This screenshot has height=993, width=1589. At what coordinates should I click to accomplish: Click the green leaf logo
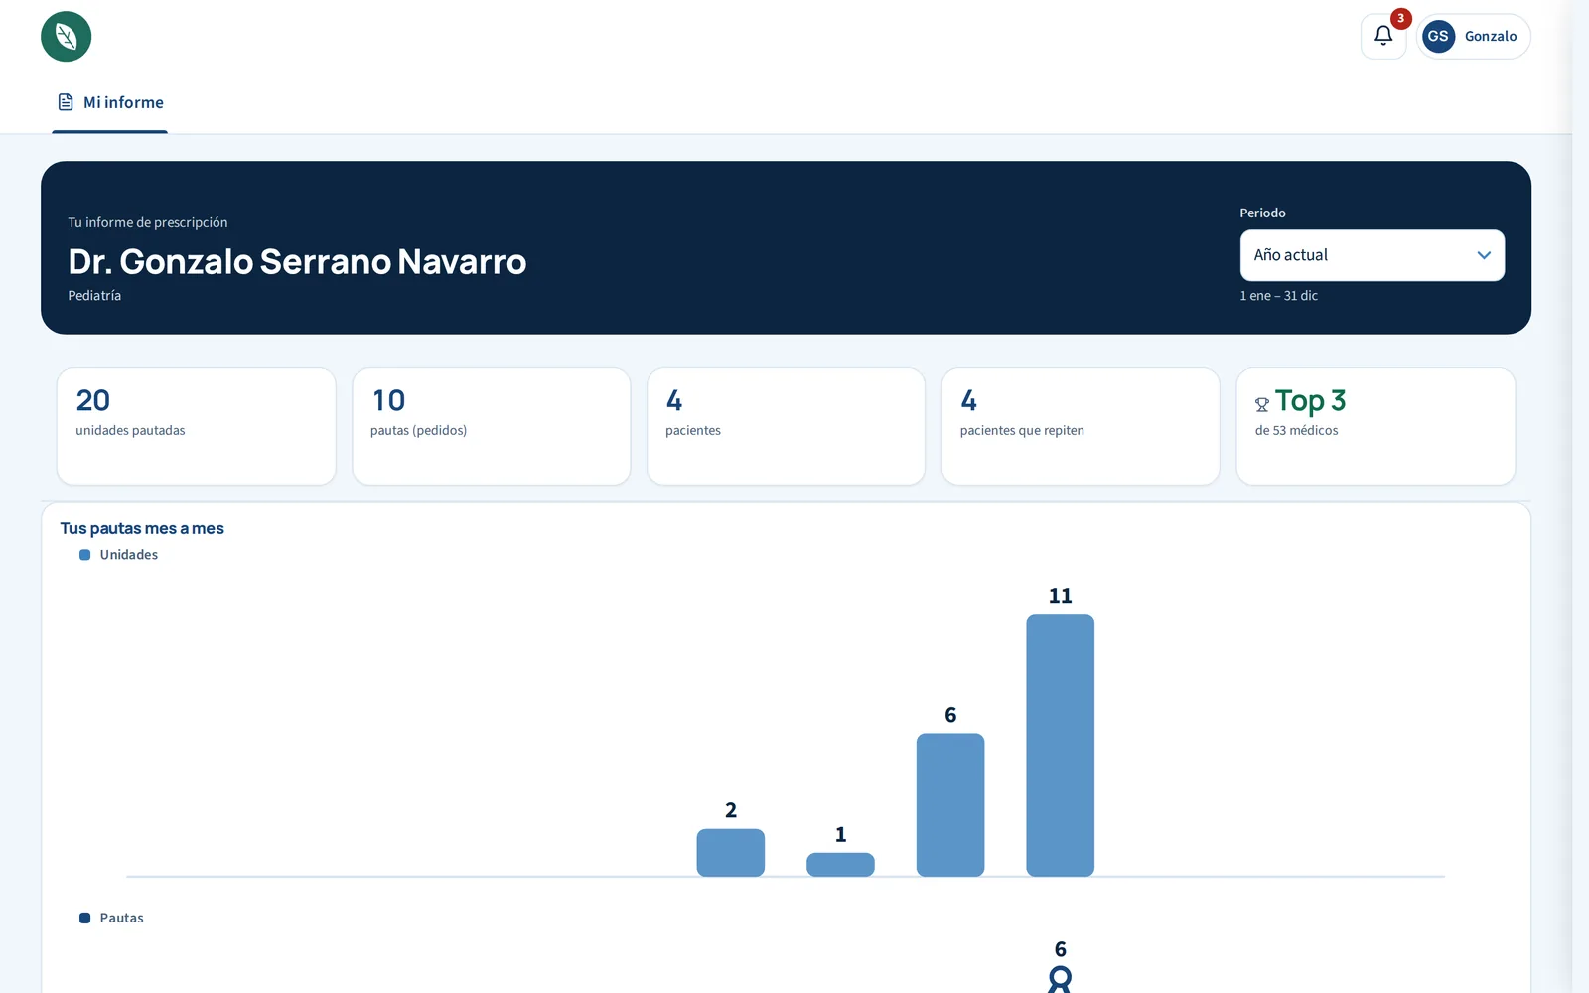point(66,37)
